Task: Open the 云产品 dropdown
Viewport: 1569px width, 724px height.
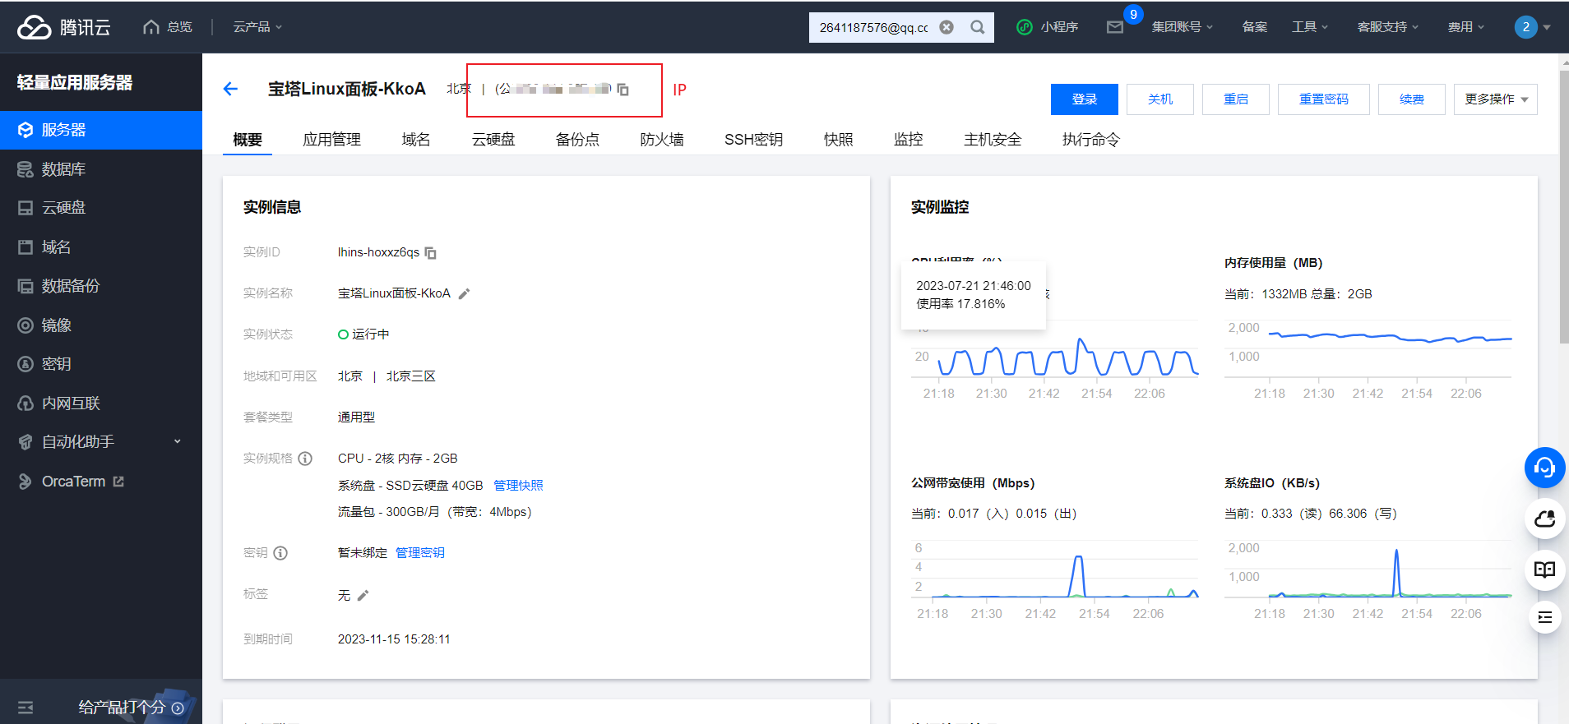Action: click(x=257, y=27)
